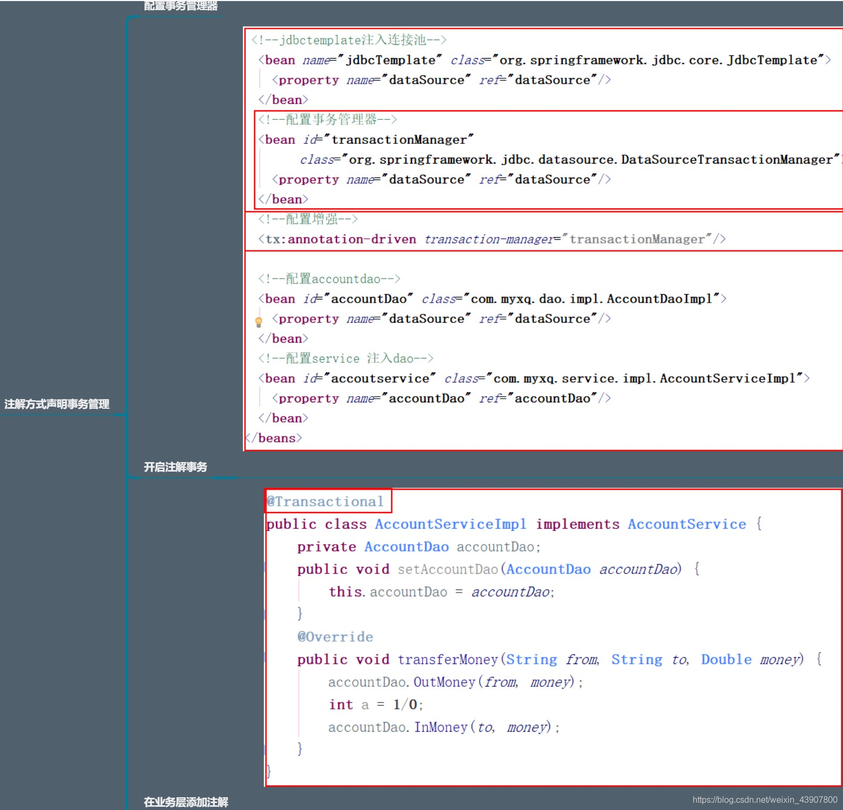The image size is (843, 810).
Task: Click the @Transactional annotation text
Action: point(325,501)
